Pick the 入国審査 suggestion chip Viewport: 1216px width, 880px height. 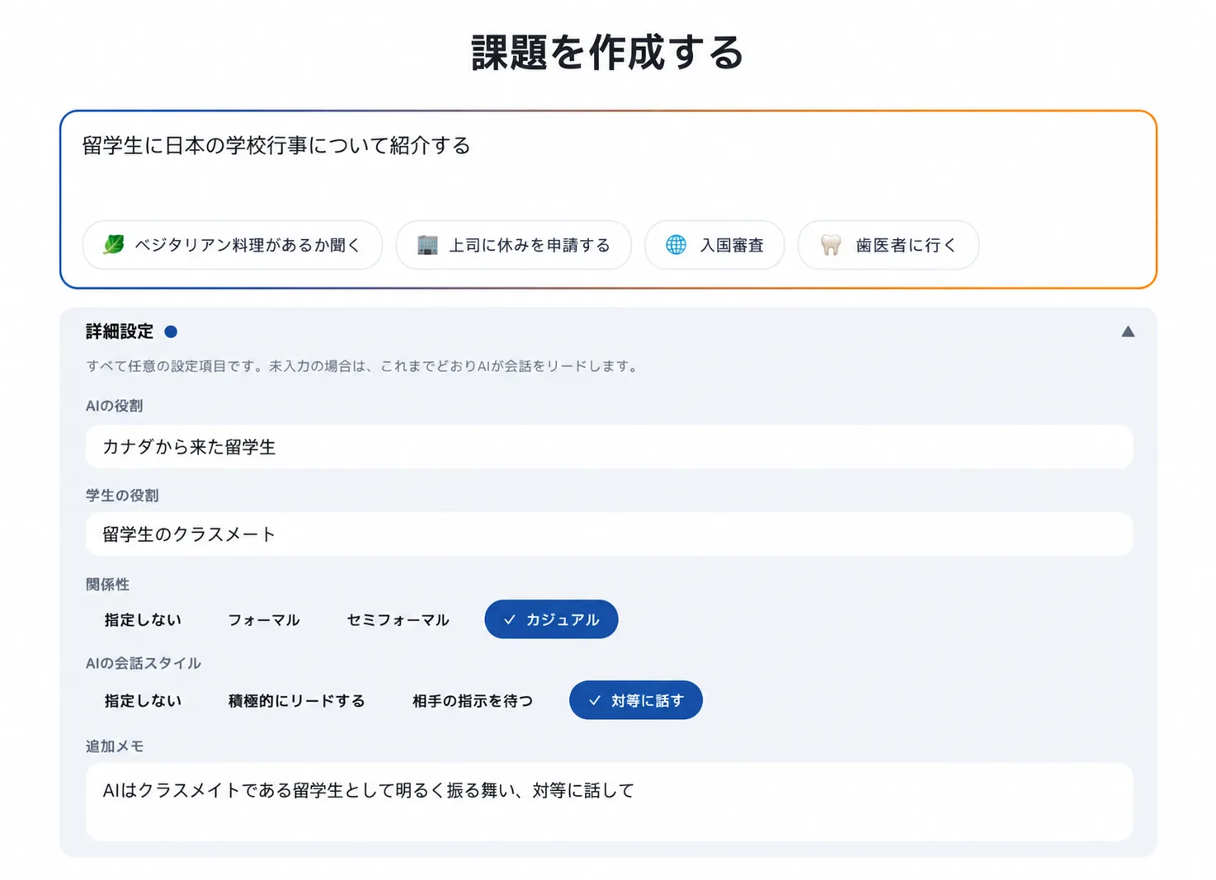click(x=714, y=245)
